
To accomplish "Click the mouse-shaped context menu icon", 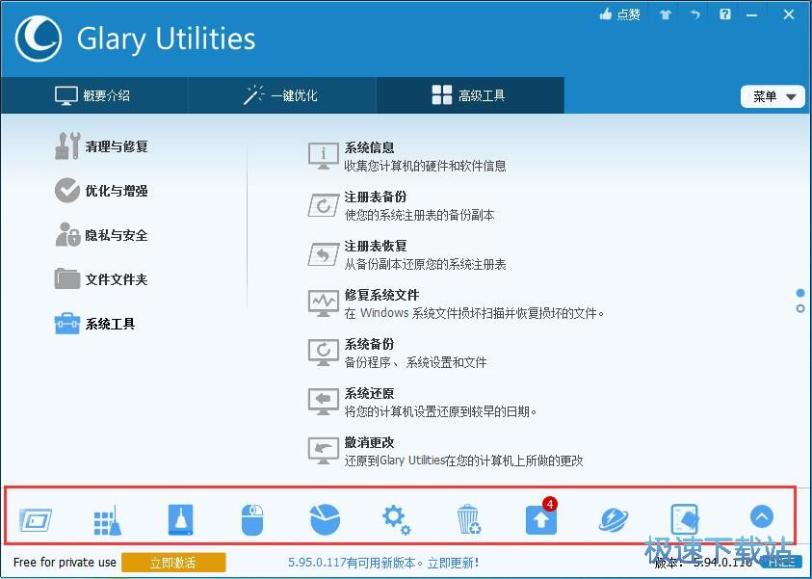I will (252, 519).
